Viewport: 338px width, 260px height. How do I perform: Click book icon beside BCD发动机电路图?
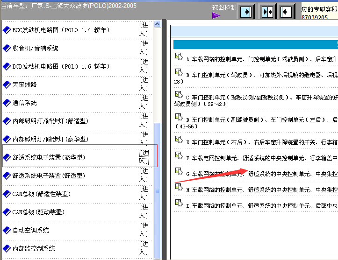click(7, 66)
